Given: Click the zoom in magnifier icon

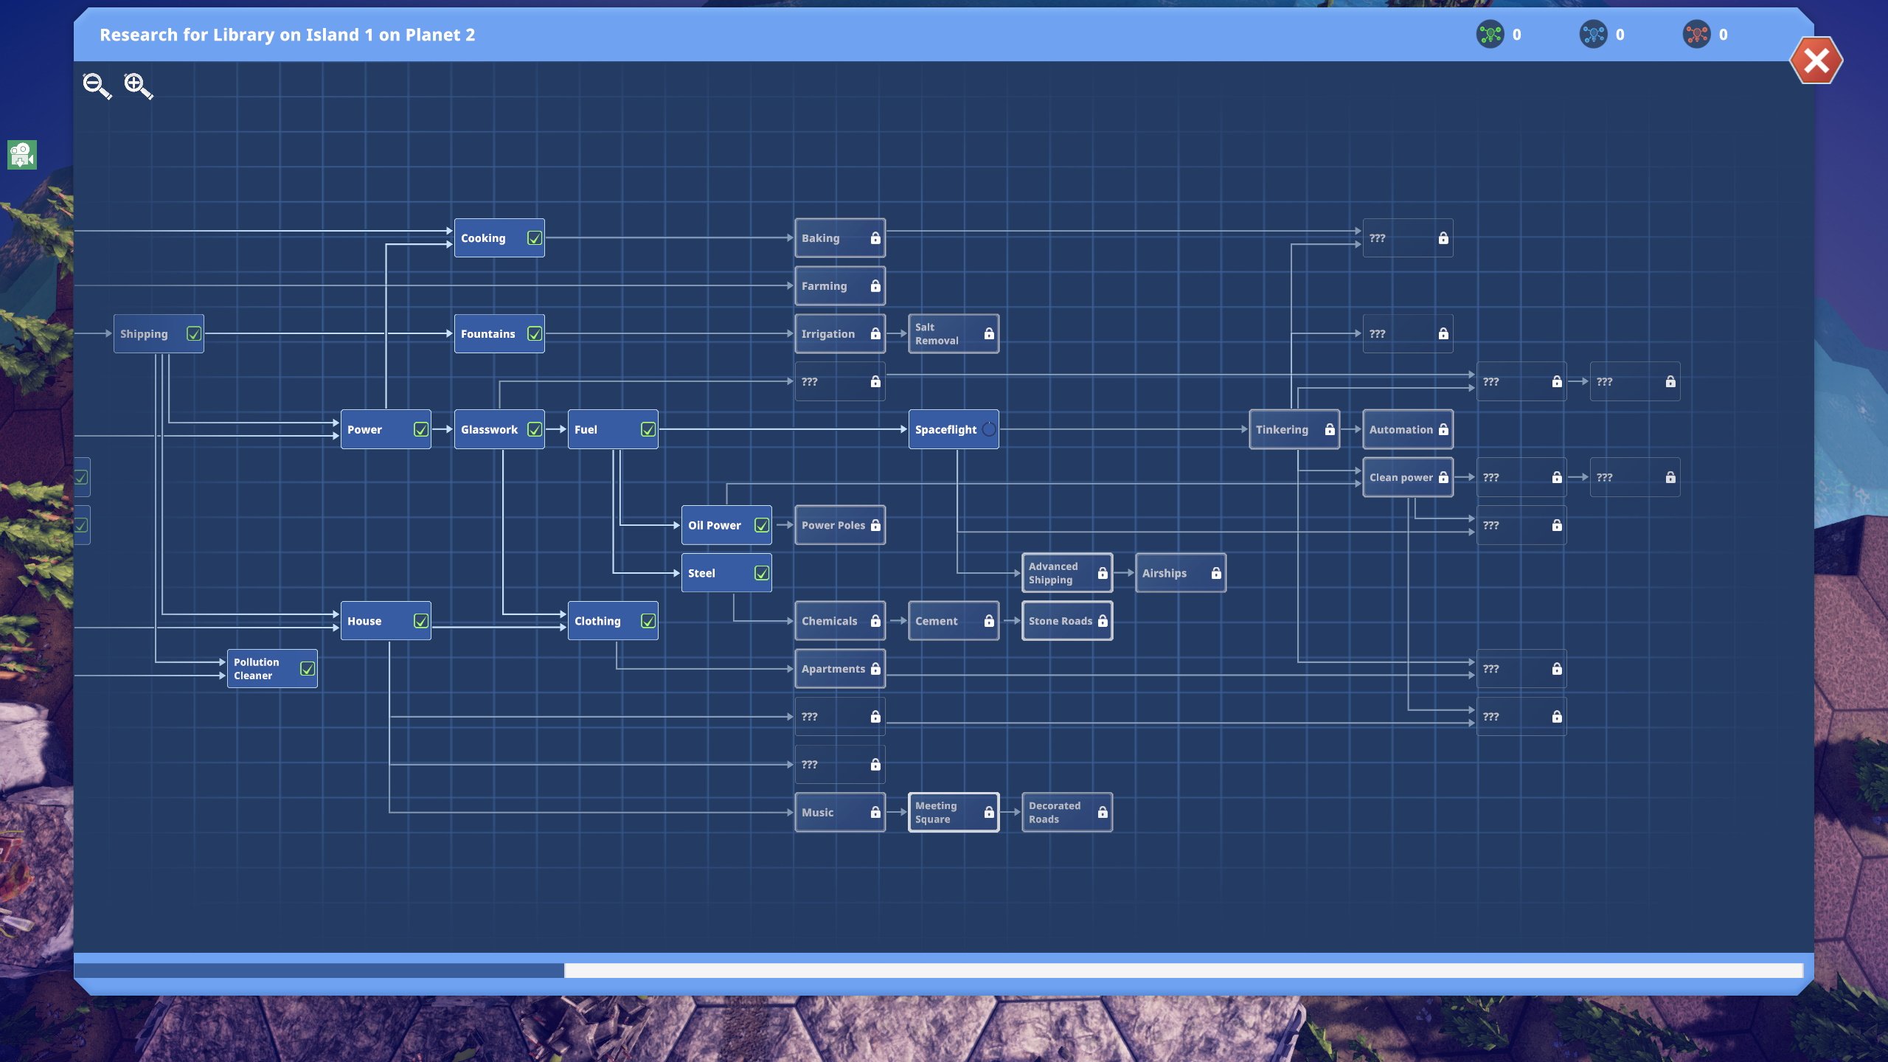Looking at the screenshot, I should [x=138, y=86].
